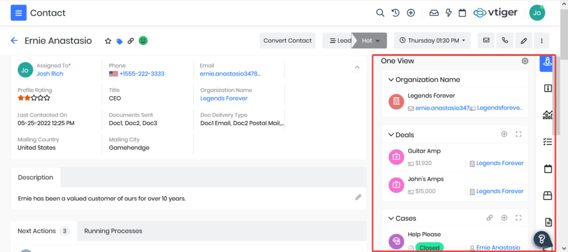Click the phone call button
This screenshot has width=568, height=252.
click(x=505, y=41)
